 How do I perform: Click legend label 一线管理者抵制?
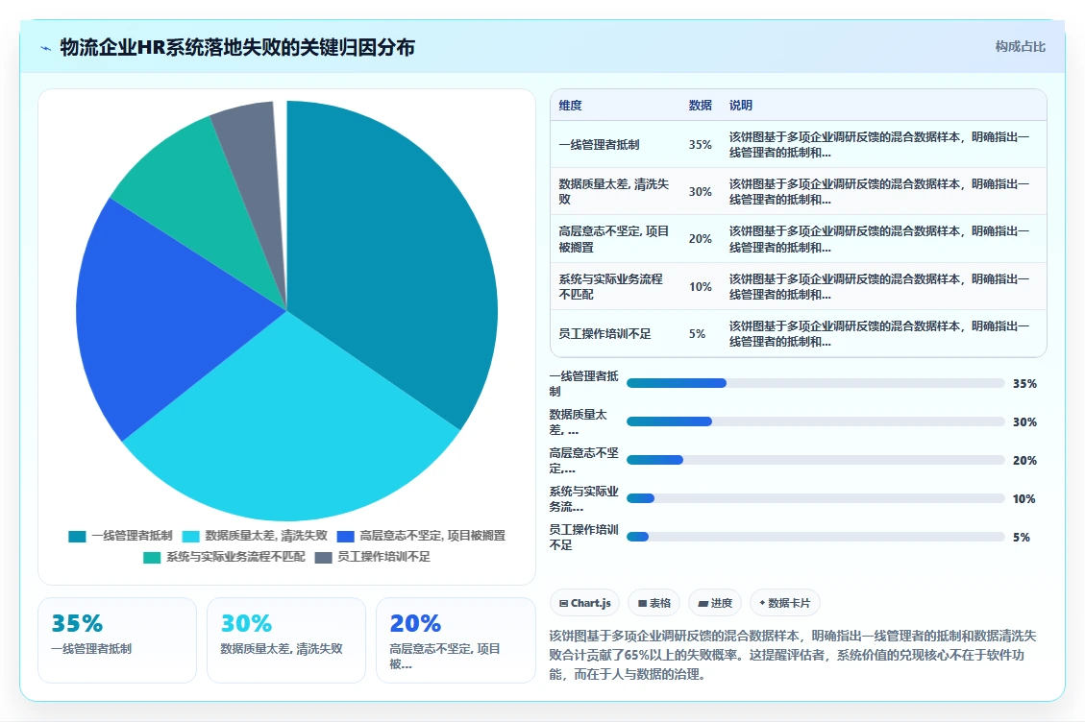[132, 536]
